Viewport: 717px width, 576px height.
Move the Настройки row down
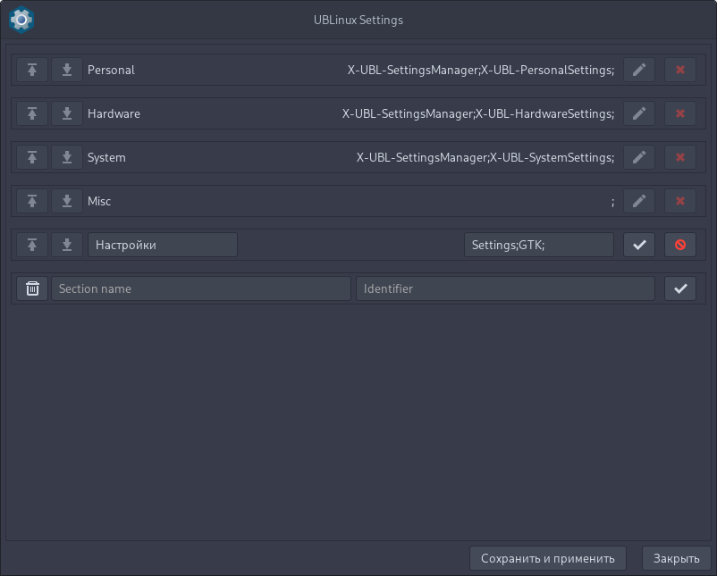[67, 245]
